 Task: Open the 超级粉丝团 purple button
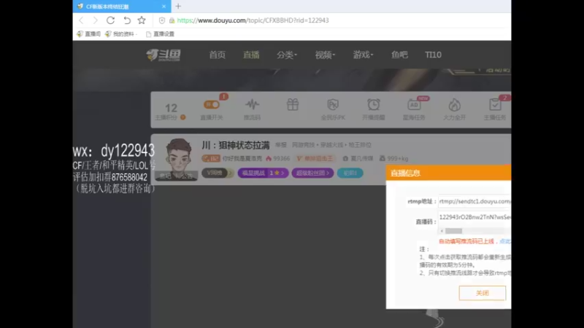pyautogui.click(x=312, y=173)
